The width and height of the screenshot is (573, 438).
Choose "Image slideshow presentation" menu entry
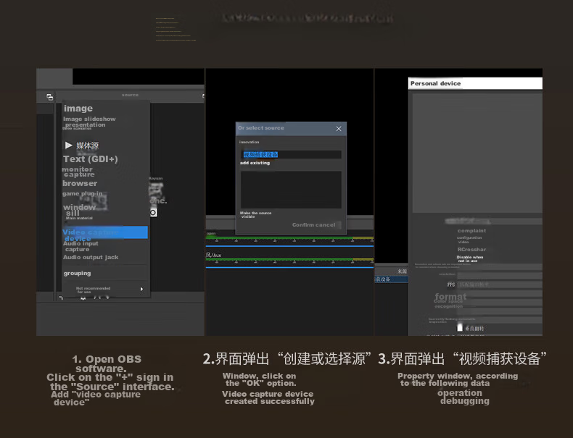[88, 122]
